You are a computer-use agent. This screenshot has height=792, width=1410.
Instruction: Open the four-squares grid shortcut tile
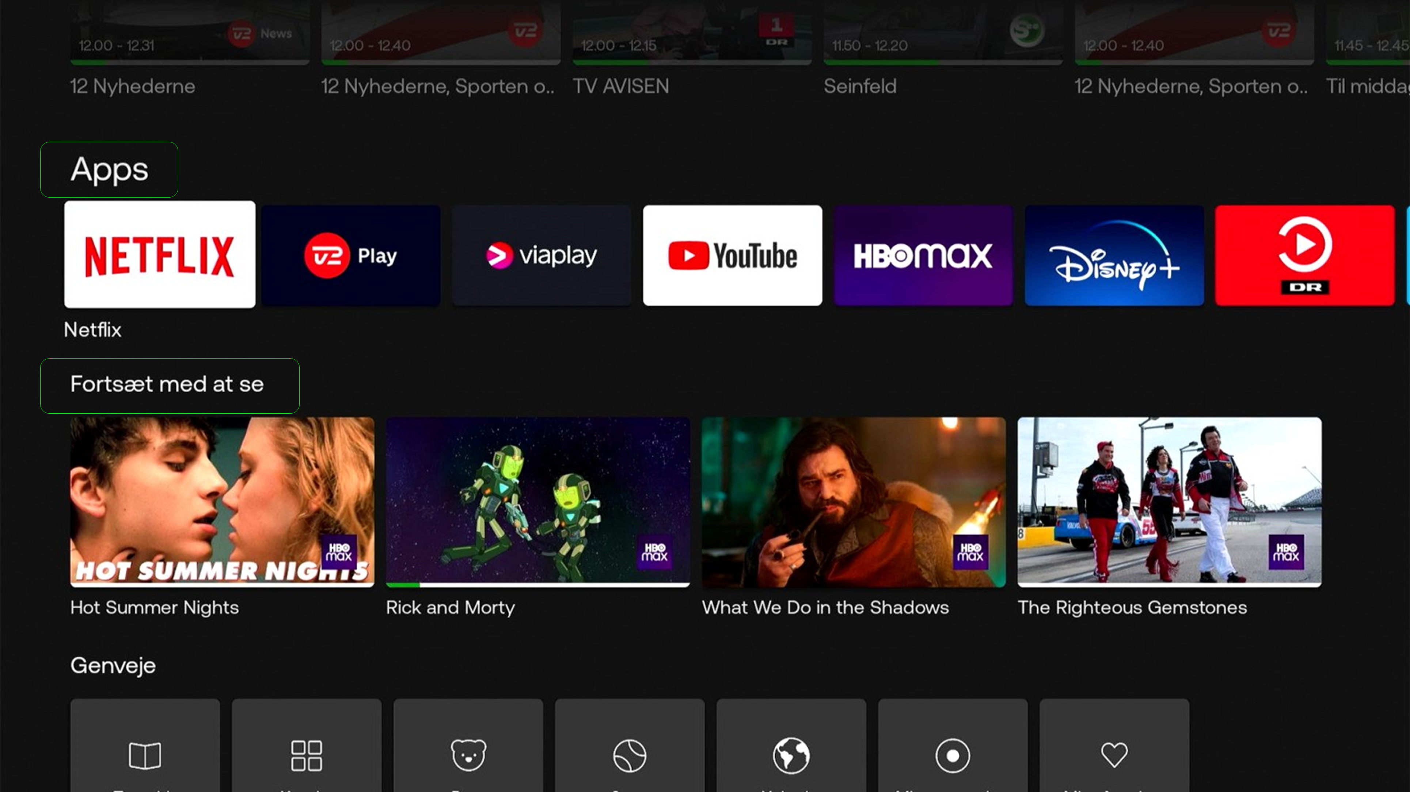(x=307, y=745)
